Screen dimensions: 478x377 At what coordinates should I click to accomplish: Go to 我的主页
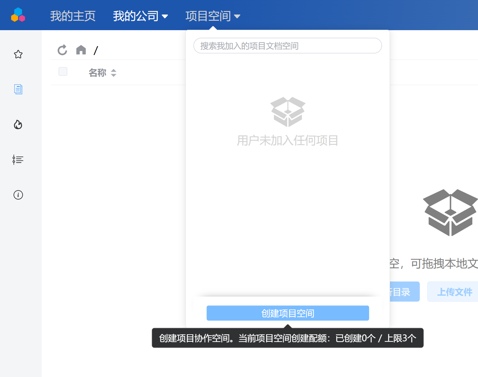[x=73, y=16]
